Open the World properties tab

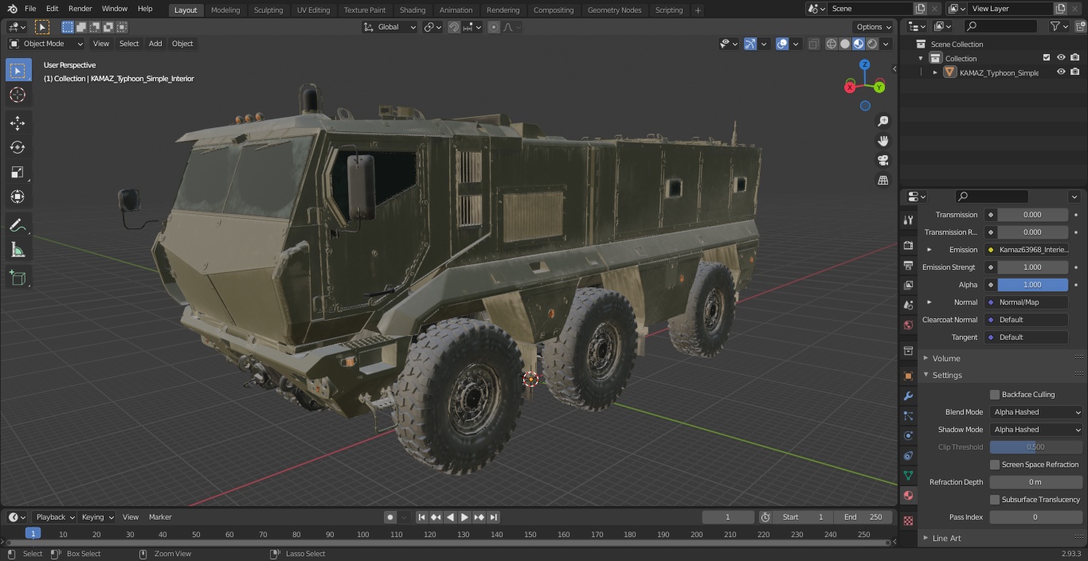click(x=908, y=325)
